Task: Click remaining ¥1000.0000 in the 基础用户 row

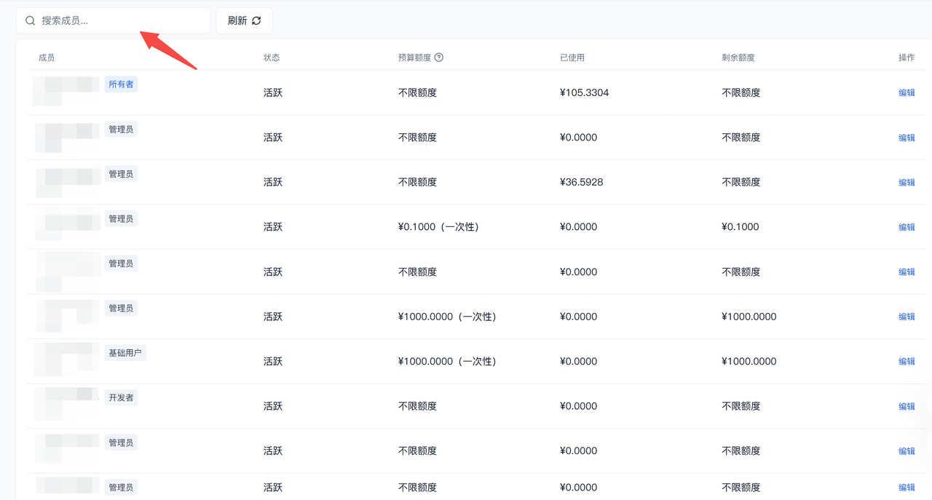Action: coord(749,361)
